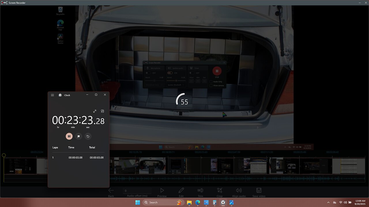Open the Align audio option
Screen dimensions: 369x207
tap(239, 191)
